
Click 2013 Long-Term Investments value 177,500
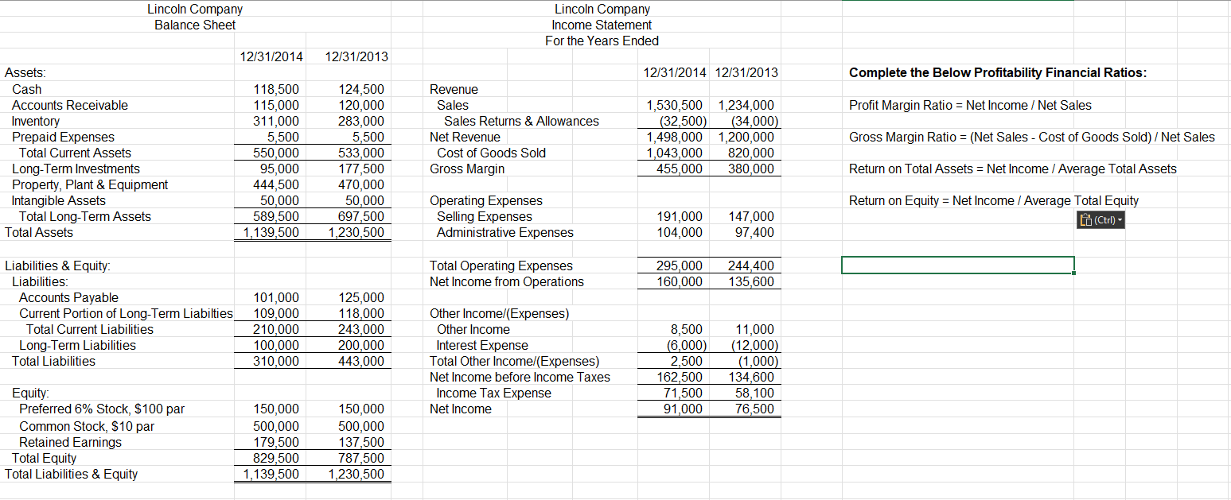click(x=360, y=169)
